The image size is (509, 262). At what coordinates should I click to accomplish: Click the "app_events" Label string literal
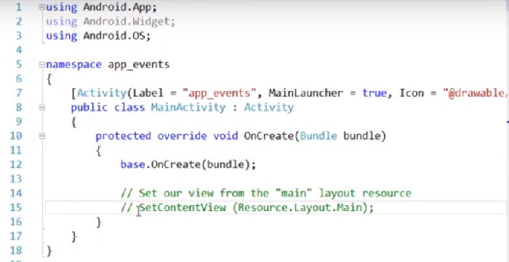[x=219, y=93]
